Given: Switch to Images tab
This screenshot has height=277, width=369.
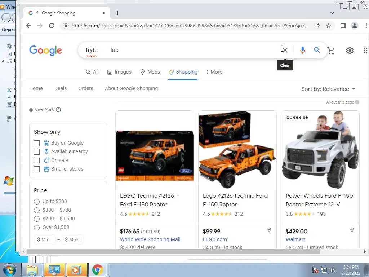Looking at the screenshot, I should 119,72.
